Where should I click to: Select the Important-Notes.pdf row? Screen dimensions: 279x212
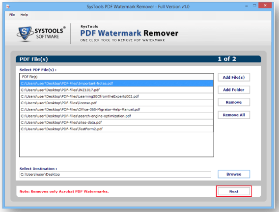[116, 84]
